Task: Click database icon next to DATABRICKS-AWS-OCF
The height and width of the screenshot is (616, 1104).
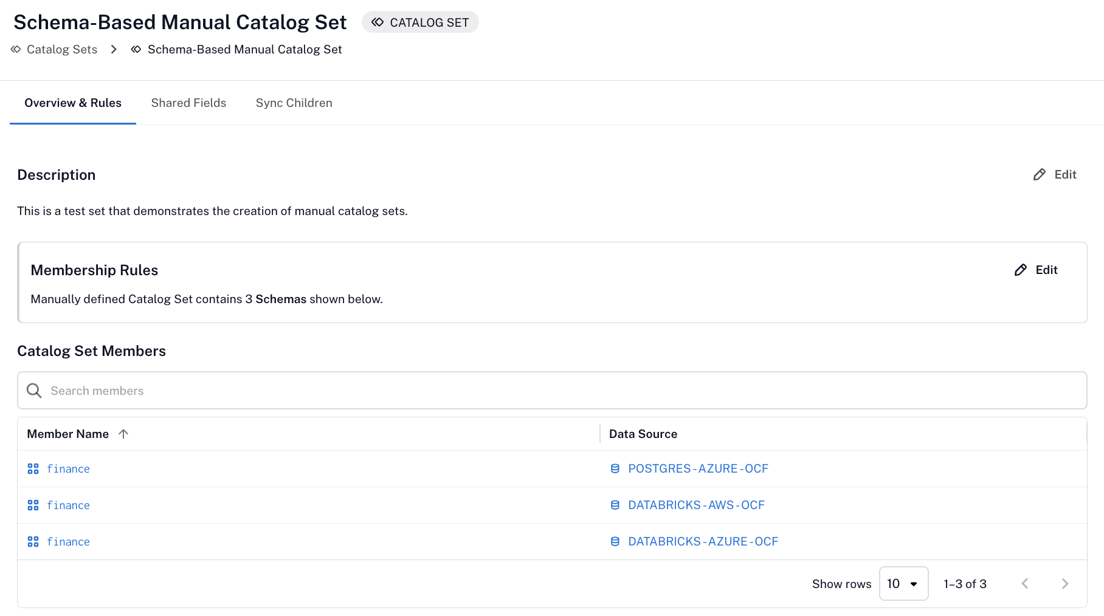Action: 615,505
